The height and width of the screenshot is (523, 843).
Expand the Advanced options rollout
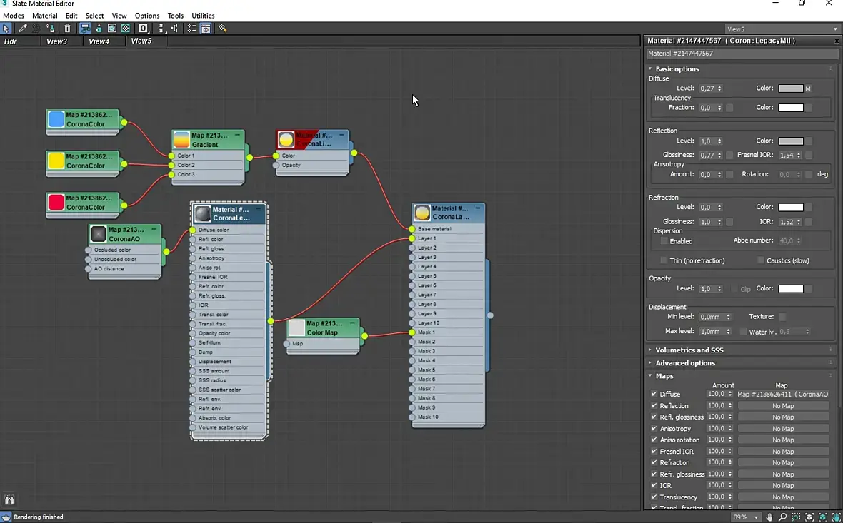click(x=684, y=363)
